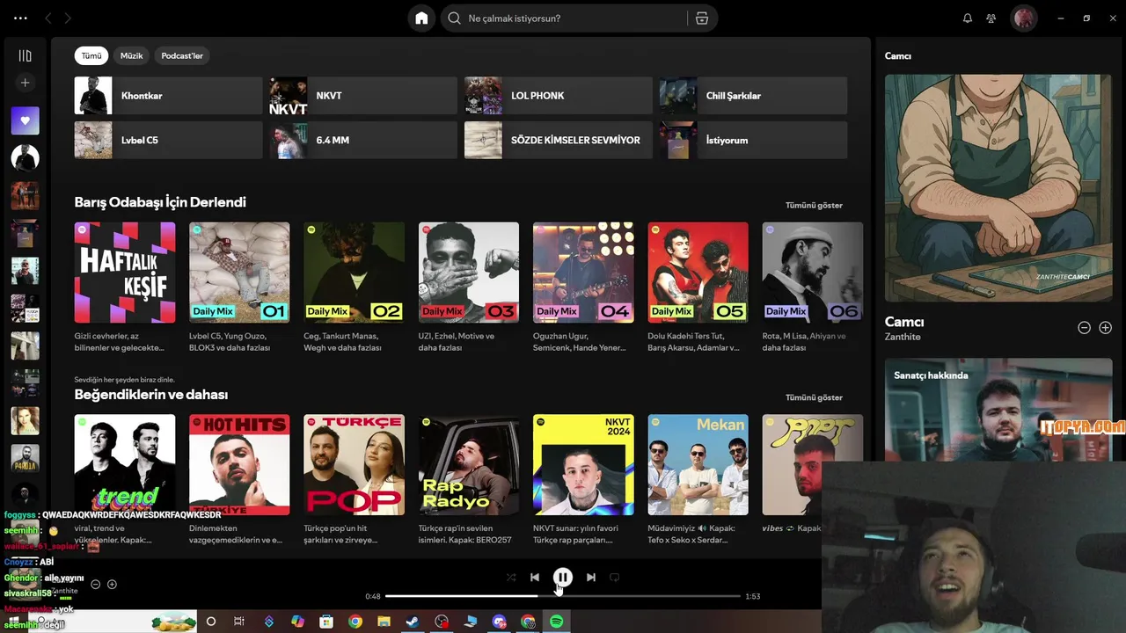Select the Tümü filter chip
Image resolution: width=1126 pixels, height=633 pixels.
91,55
